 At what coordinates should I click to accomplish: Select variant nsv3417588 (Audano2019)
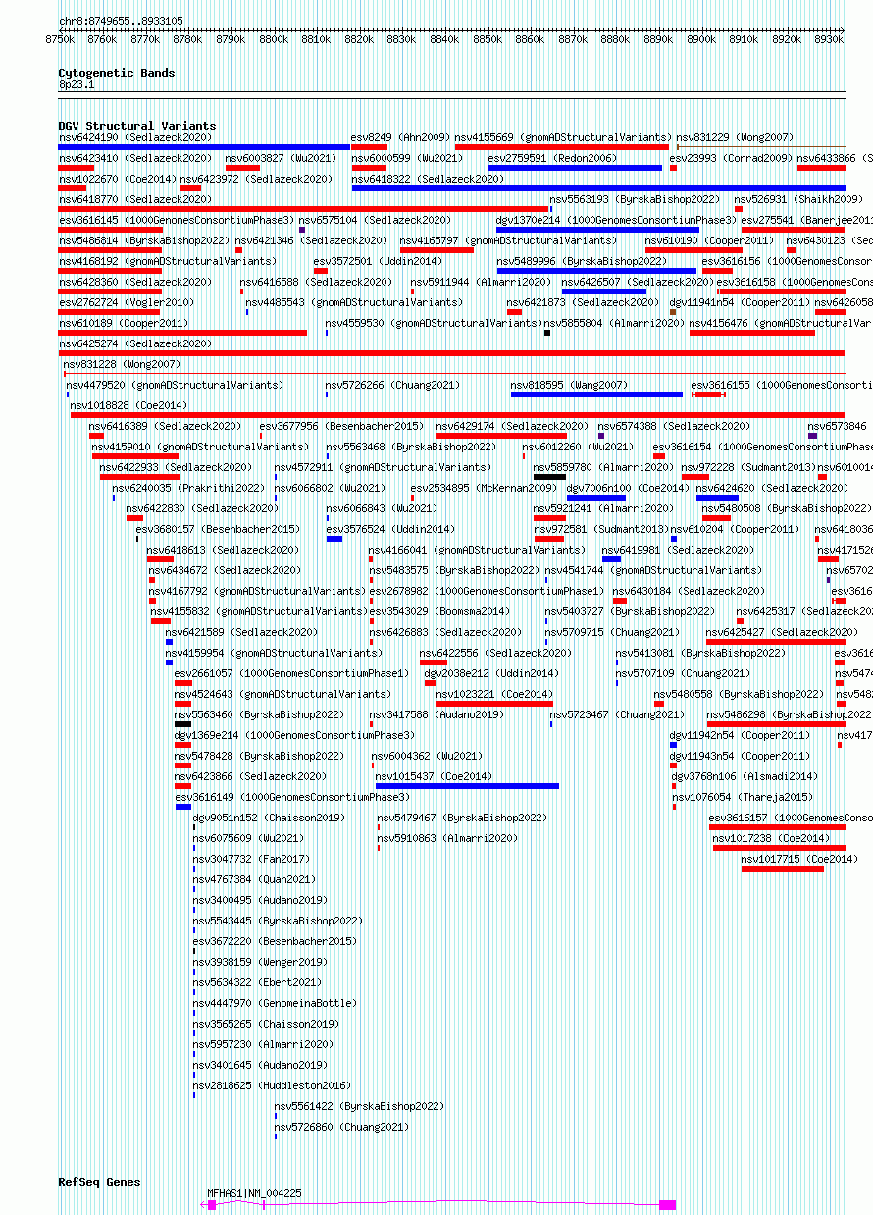click(437, 714)
